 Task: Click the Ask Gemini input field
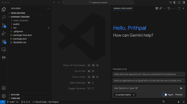pos(146,88)
